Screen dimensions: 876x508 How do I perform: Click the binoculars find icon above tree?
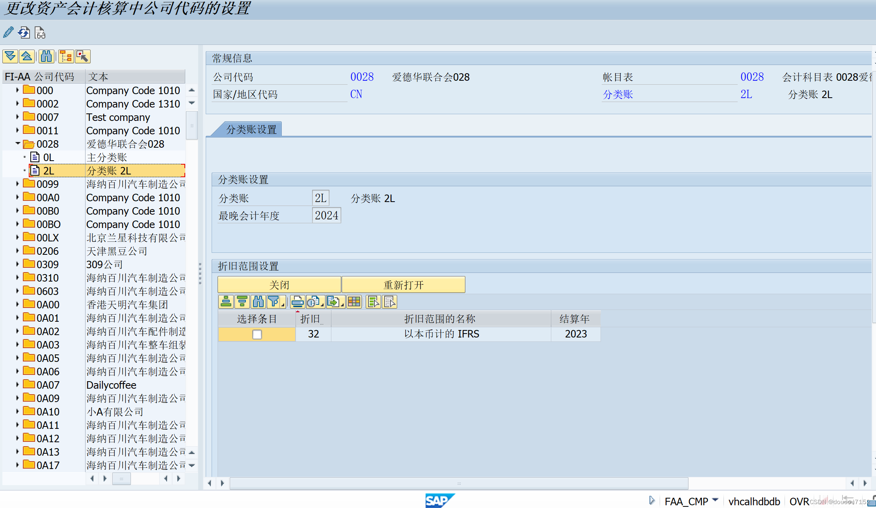point(46,56)
